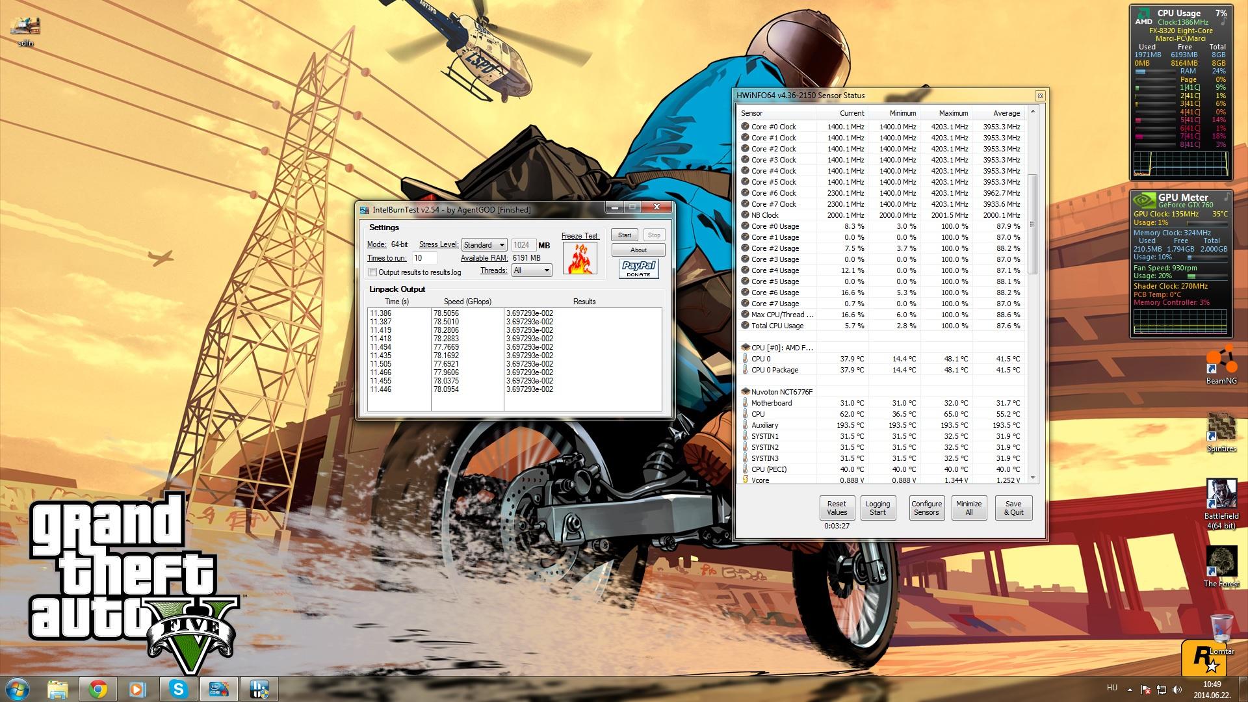Click the Logging Start button
1248x702 pixels.
point(877,508)
